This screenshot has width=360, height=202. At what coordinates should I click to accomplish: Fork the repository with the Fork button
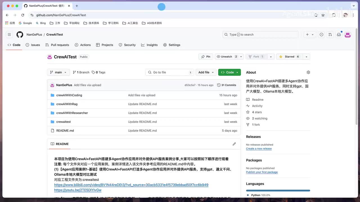(x=256, y=57)
